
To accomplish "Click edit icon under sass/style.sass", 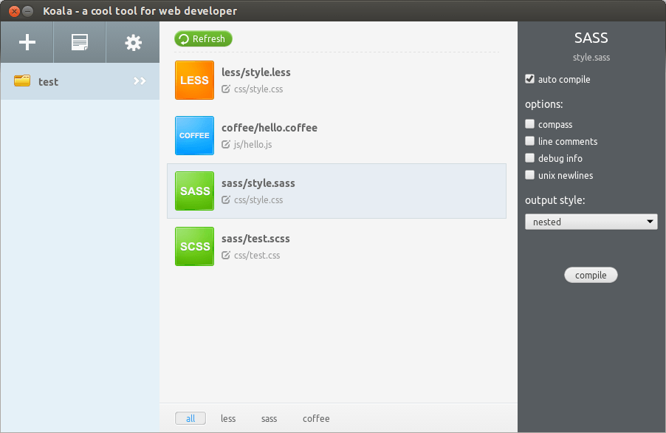I will pos(225,200).
